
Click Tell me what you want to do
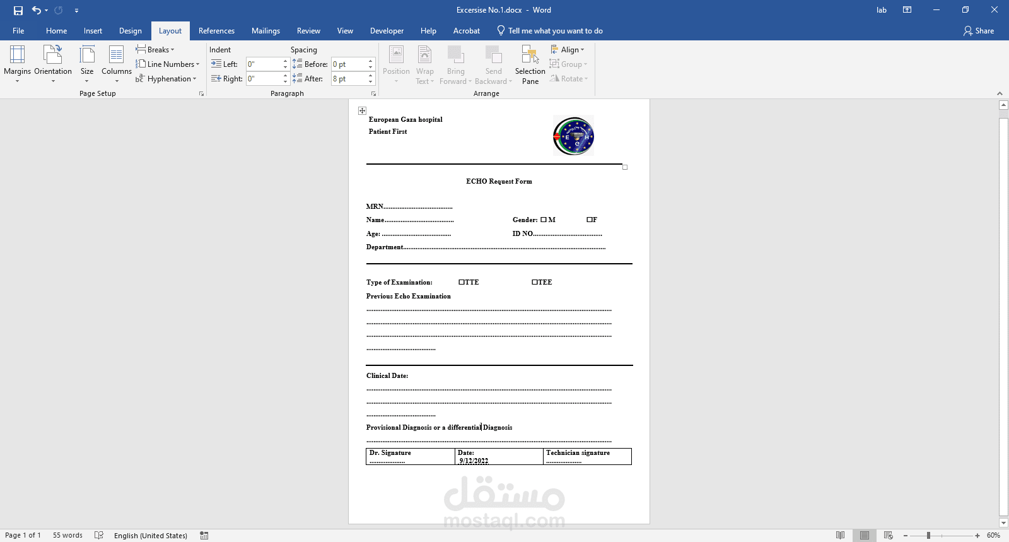(550, 30)
